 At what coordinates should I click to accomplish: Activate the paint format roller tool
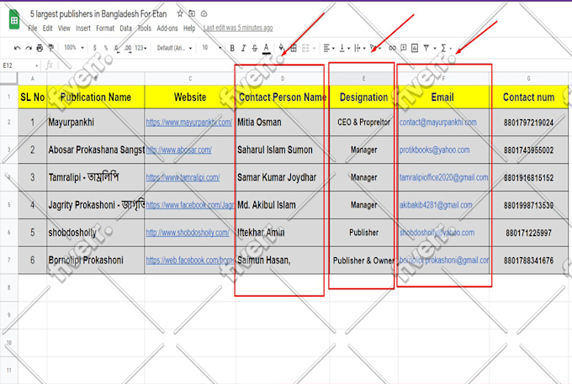(x=50, y=48)
